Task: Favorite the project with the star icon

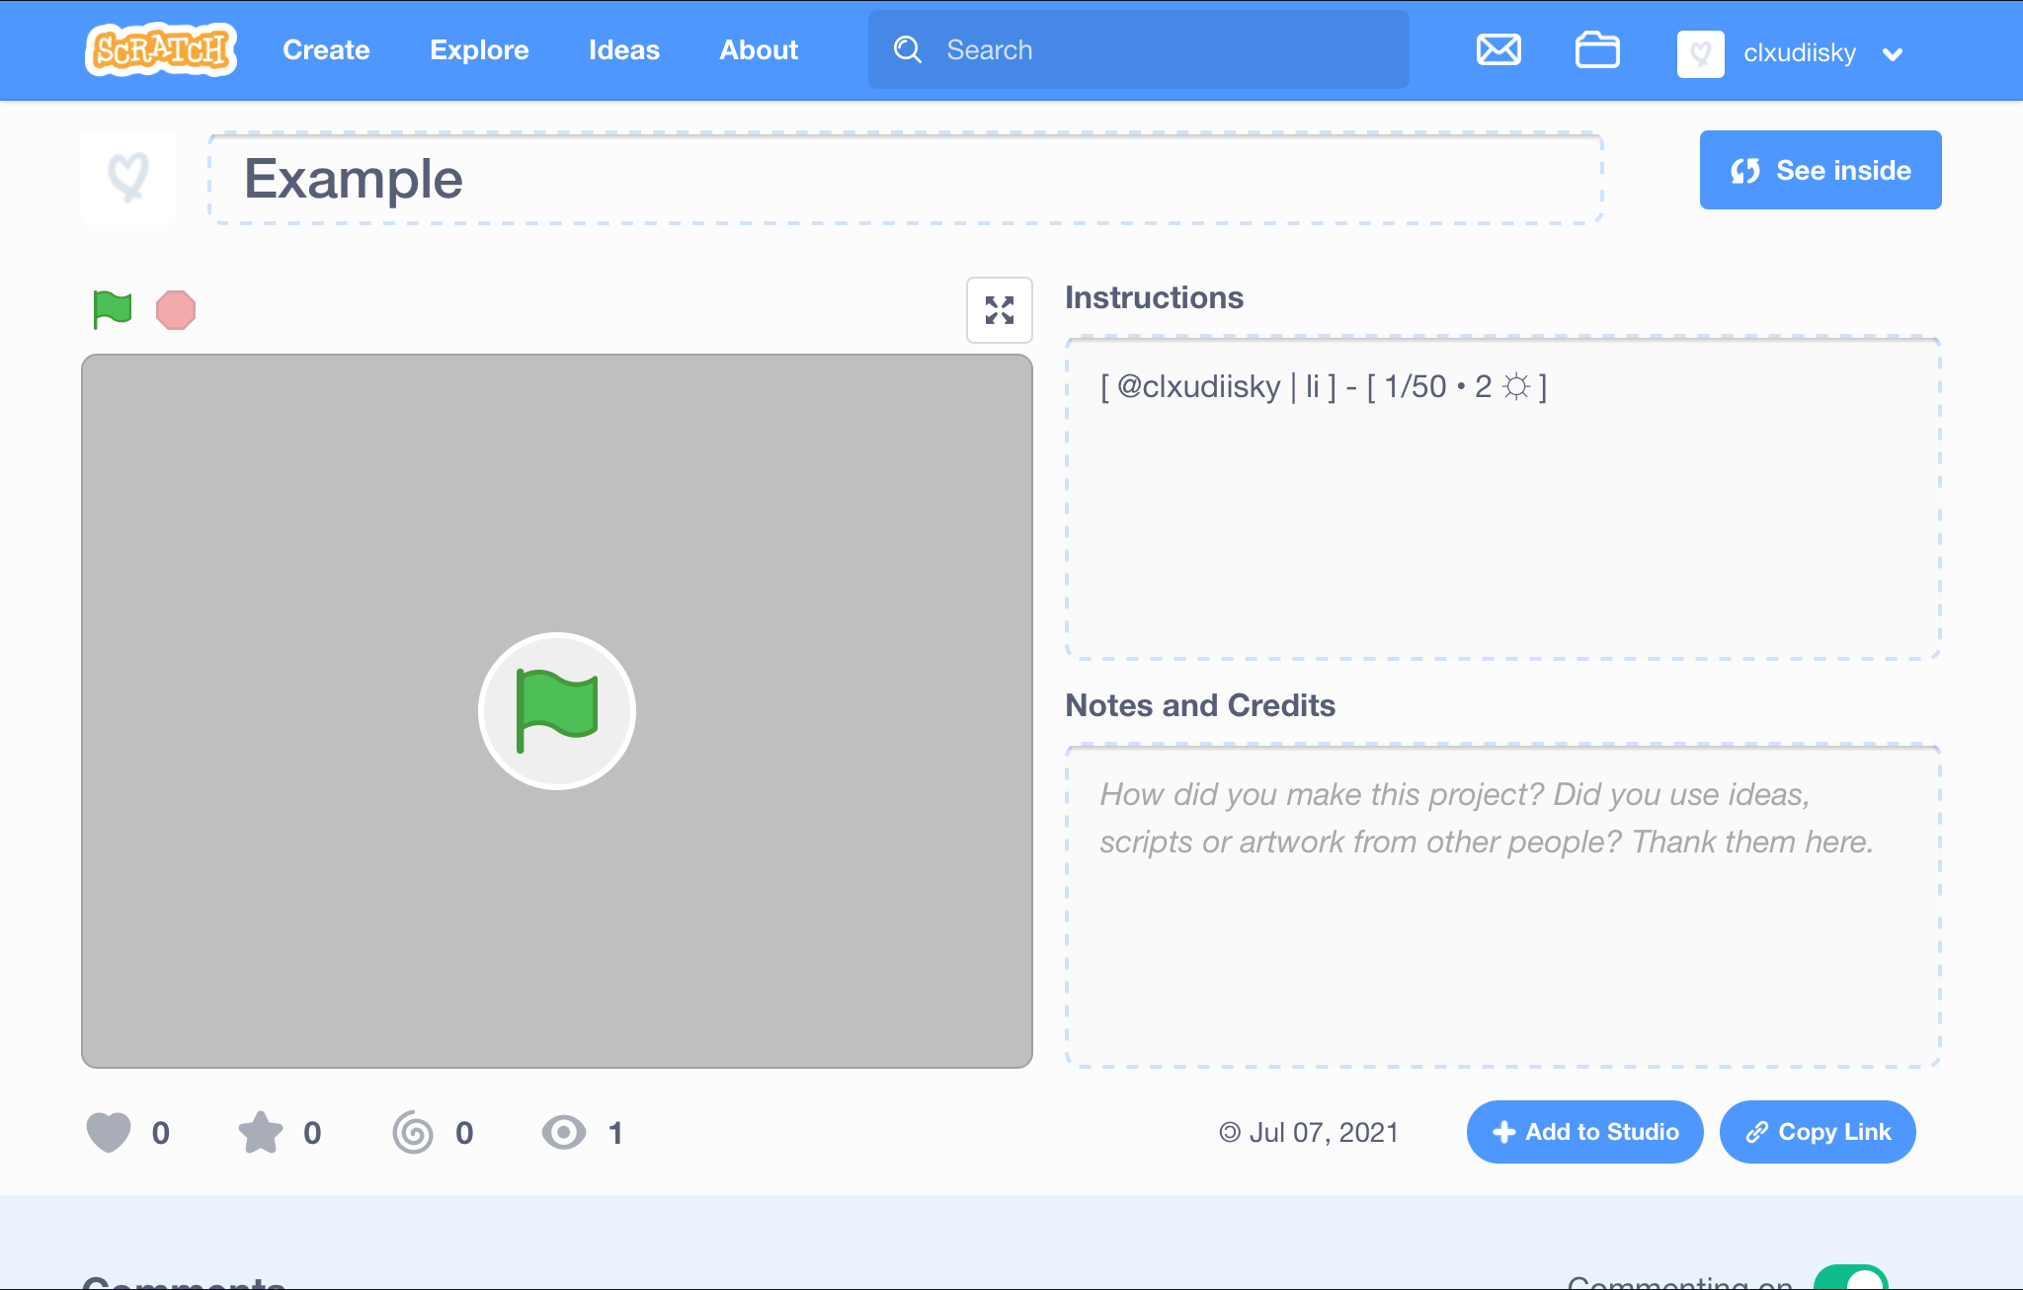Action: (261, 1132)
